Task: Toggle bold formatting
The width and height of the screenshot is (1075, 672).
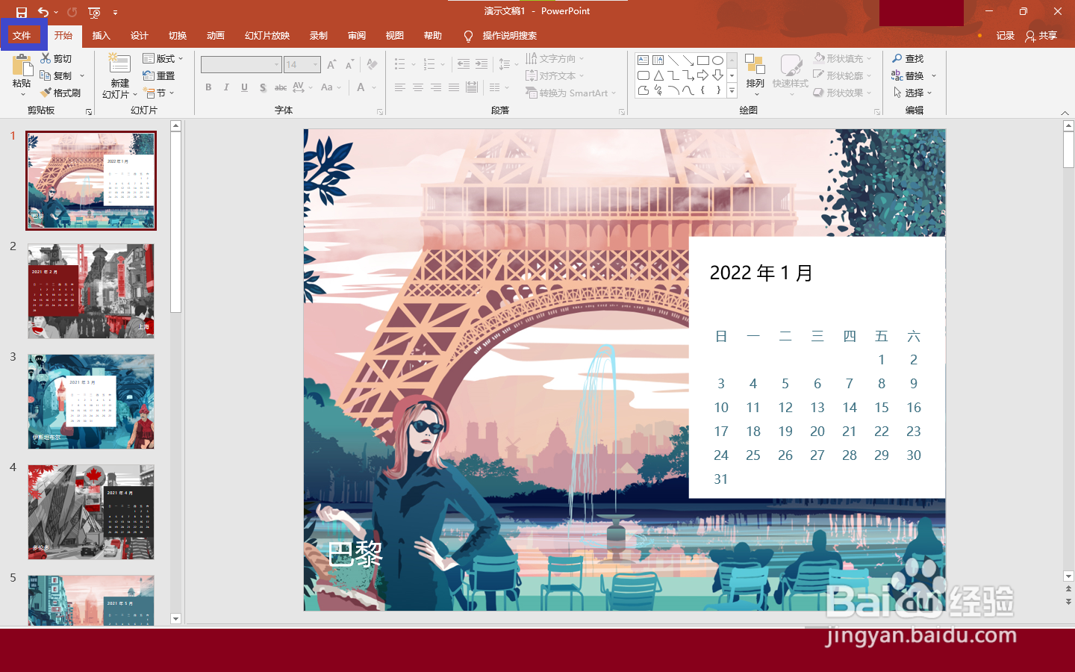Action: [x=208, y=87]
